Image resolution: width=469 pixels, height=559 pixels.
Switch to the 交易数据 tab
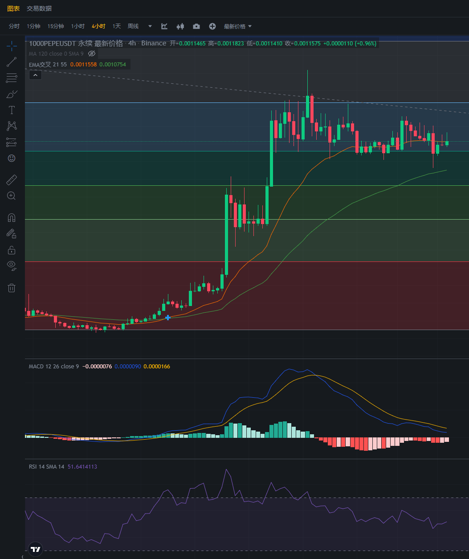[39, 8]
